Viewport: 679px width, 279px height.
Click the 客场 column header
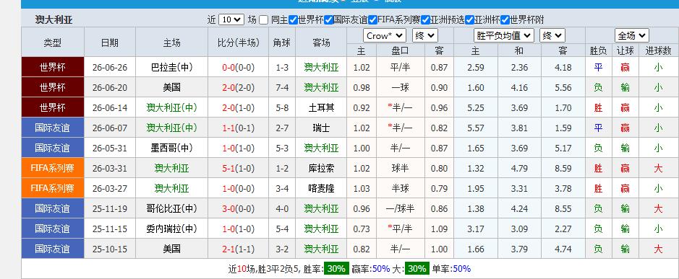[321, 43]
